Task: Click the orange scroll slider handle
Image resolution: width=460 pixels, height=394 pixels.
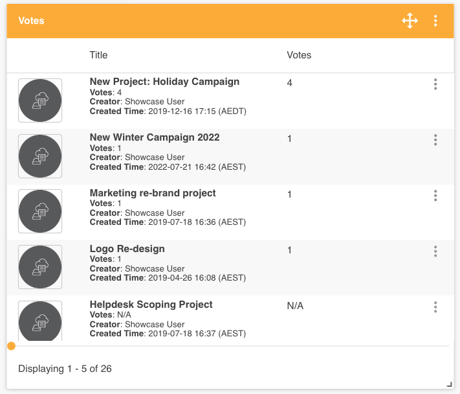Action: point(11,346)
